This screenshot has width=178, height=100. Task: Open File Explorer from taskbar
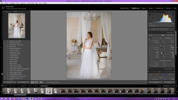(6, 99)
